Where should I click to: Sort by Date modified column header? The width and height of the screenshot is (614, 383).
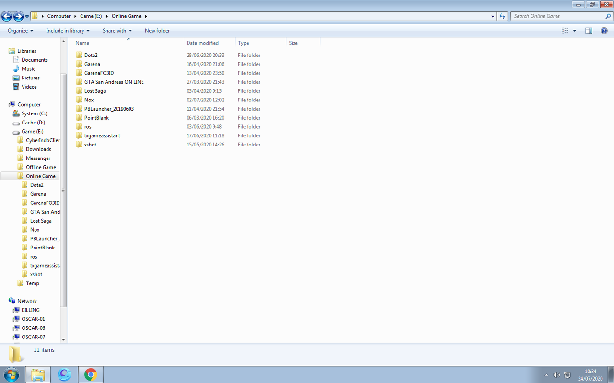210,43
